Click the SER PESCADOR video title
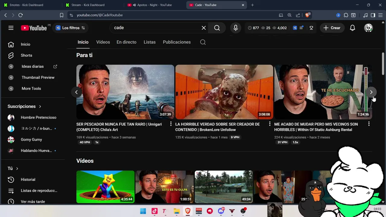The height and width of the screenshot is (217, 386). click(119, 127)
